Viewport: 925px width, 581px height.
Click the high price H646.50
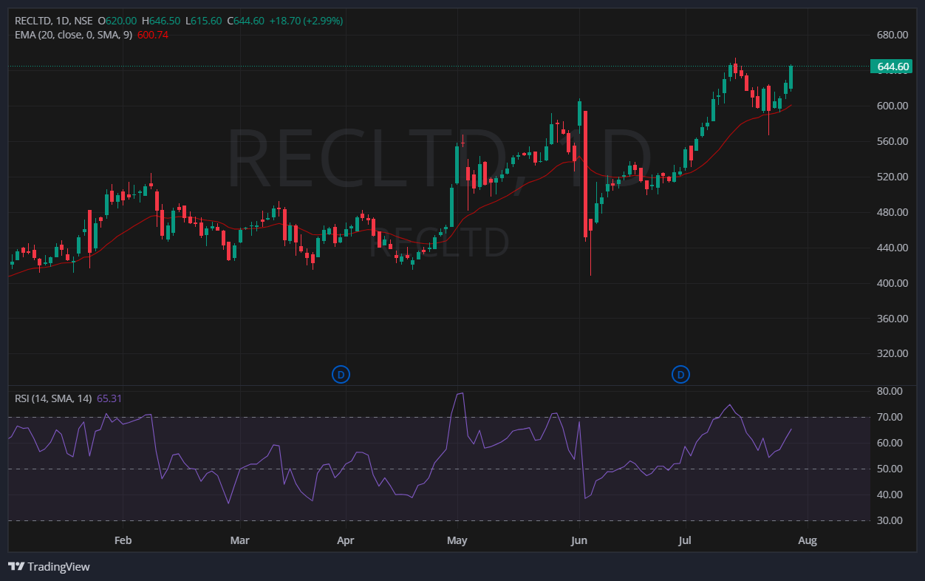pyautogui.click(x=161, y=21)
